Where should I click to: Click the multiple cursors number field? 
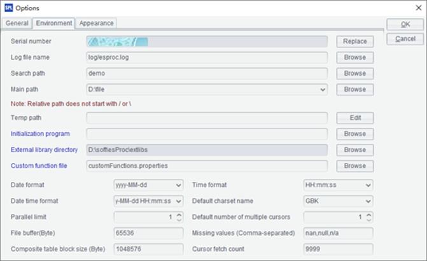click(x=335, y=217)
